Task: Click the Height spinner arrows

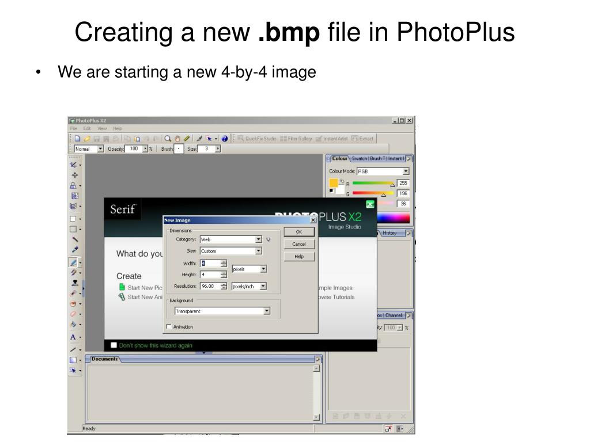Action: coord(224,275)
